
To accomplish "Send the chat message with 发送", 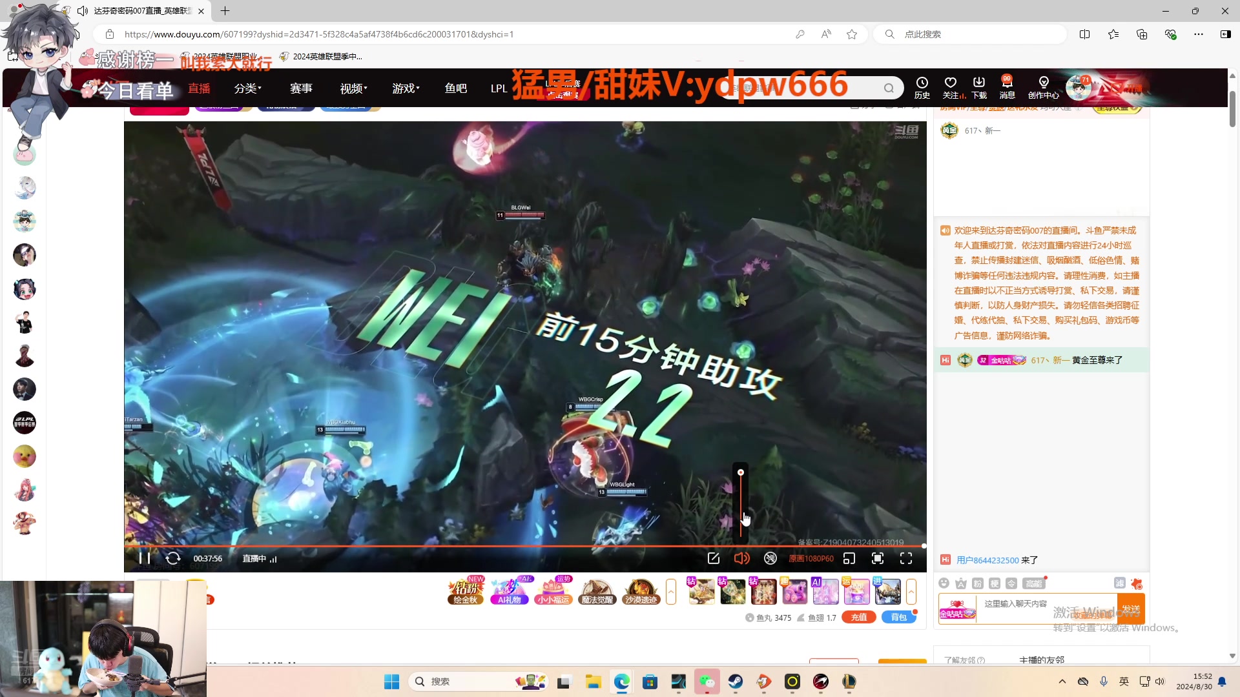I will (x=1131, y=609).
